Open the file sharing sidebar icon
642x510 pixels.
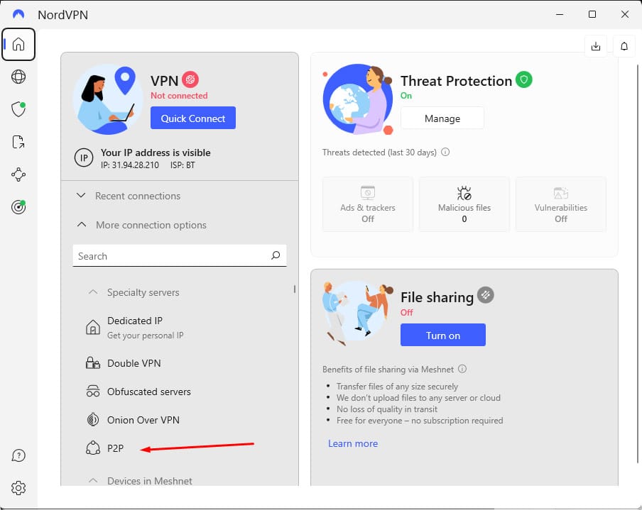[18, 142]
